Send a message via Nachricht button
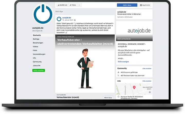This screenshot has width=185, height=114. tap(145, 5)
